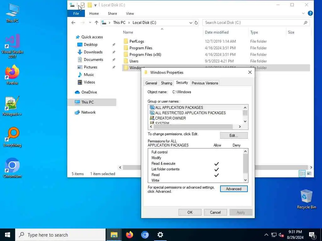
Task: Click chevron after This PC in address bar
Action: (129, 23)
